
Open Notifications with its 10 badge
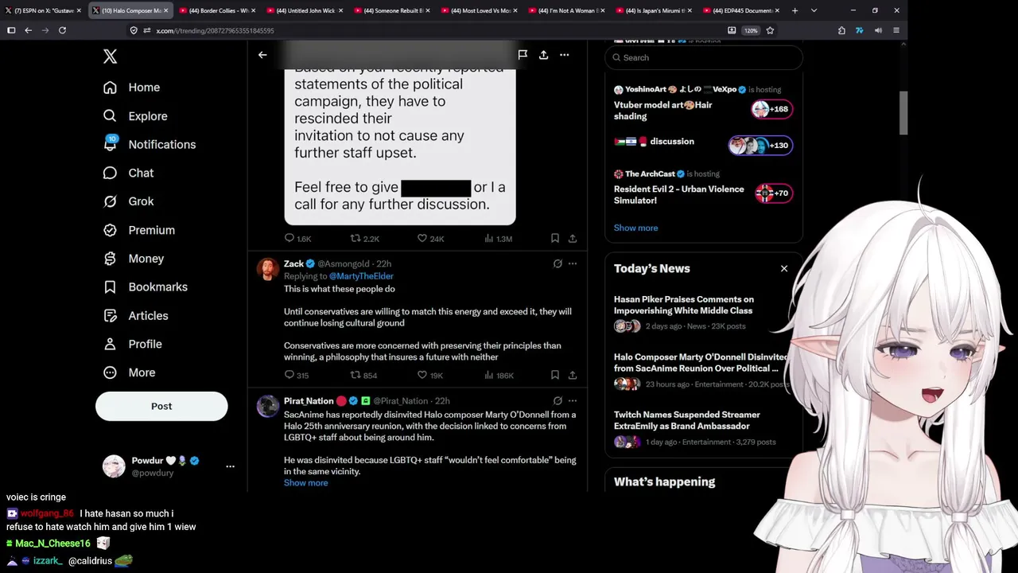(x=150, y=144)
